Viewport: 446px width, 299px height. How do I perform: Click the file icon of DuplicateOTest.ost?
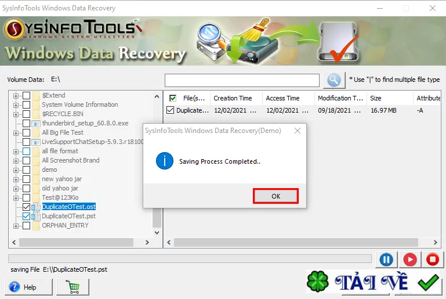36,207
